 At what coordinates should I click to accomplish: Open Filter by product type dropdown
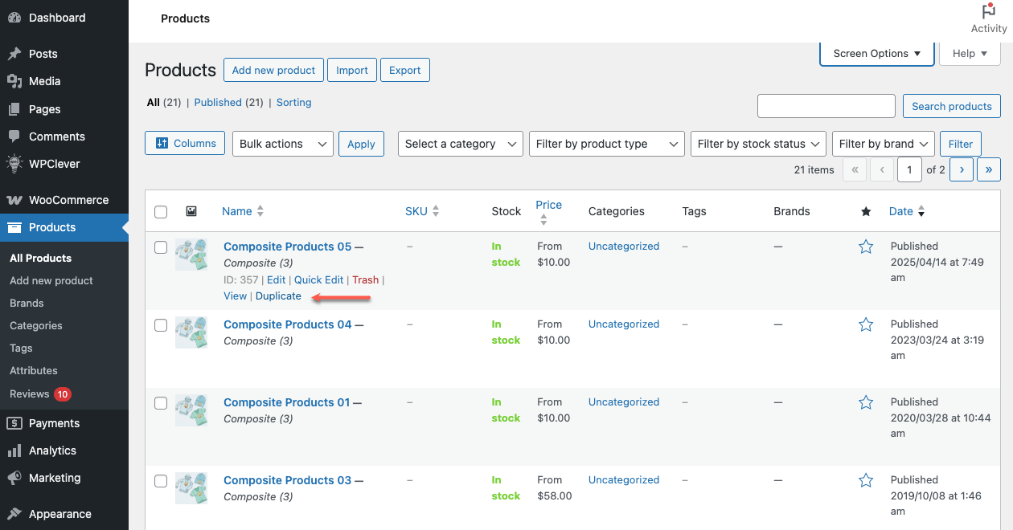pyautogui.click(x=607, y=144)
